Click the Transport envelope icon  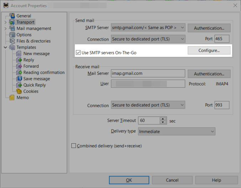point(12,22)
